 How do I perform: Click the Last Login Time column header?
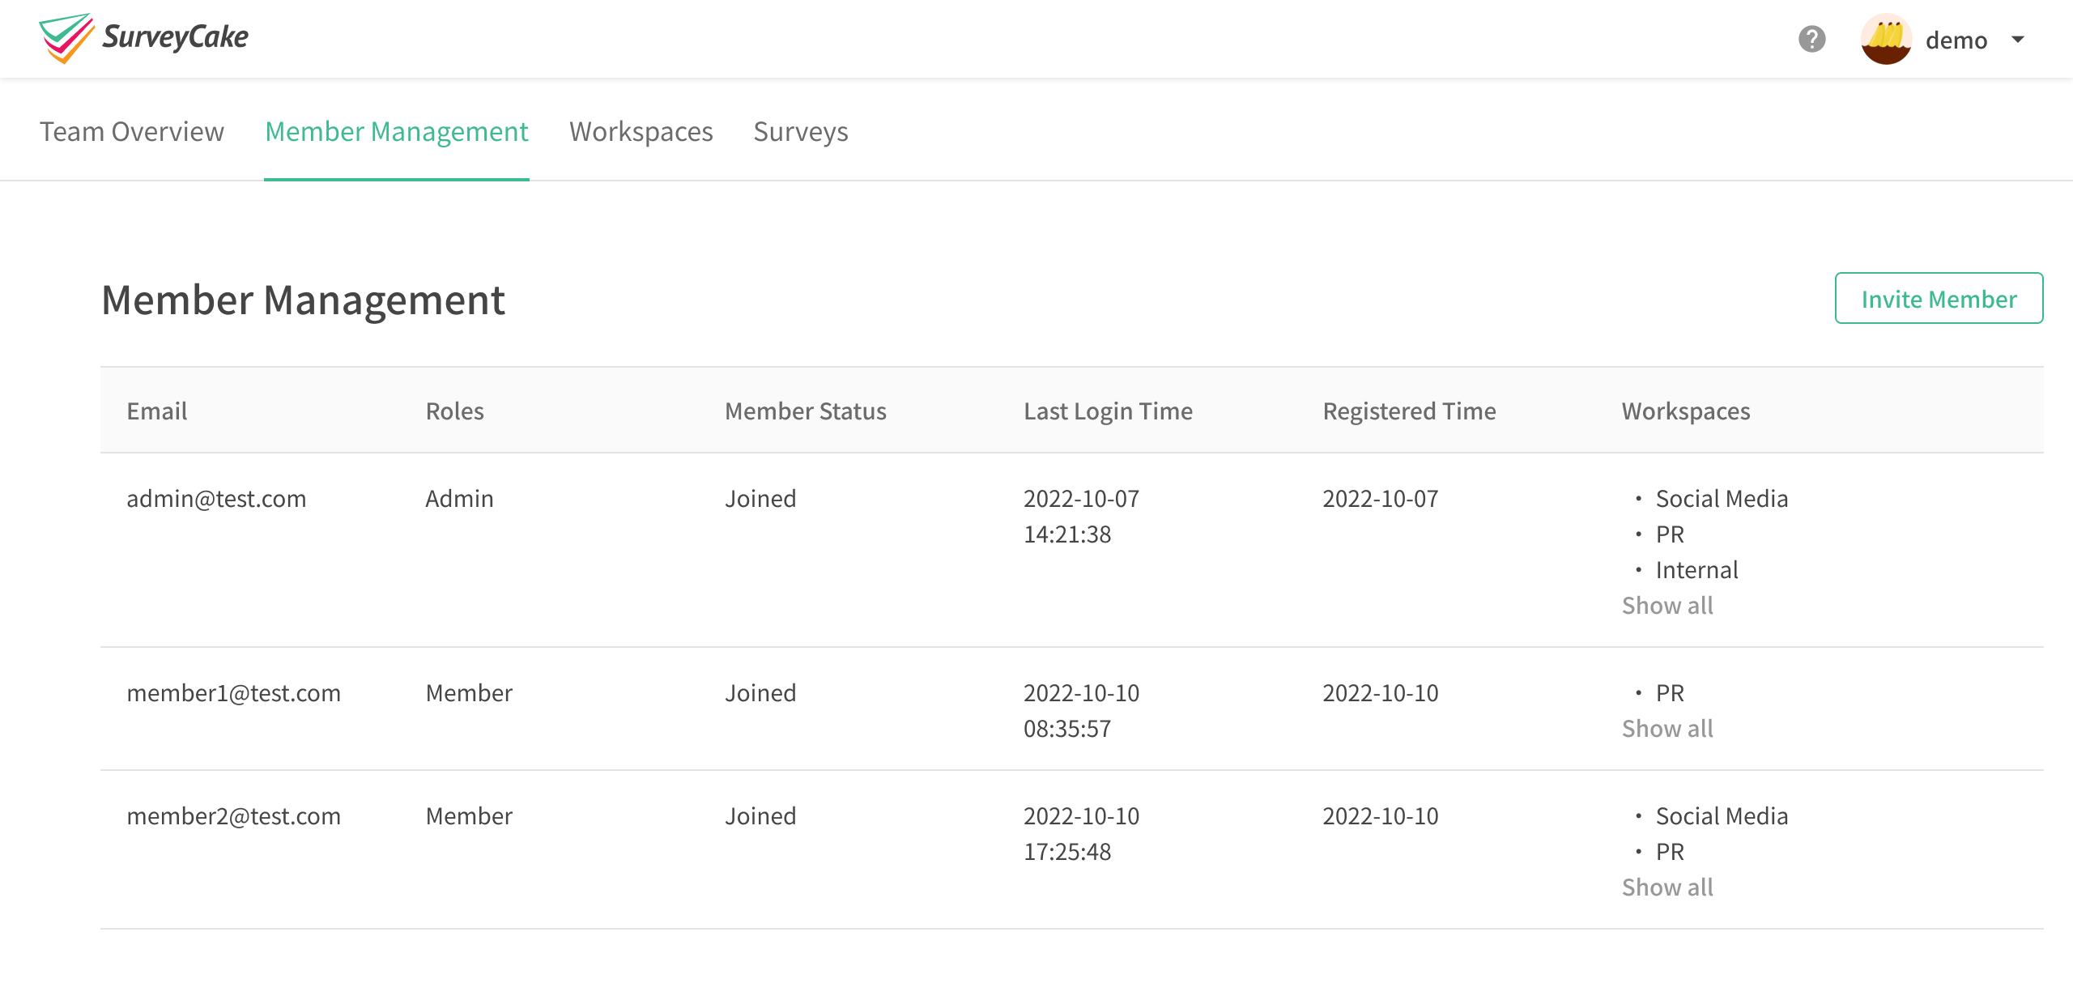(1108, 411)
